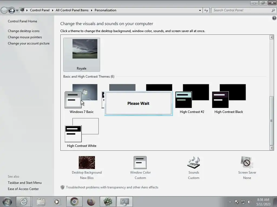Open the Window Color settings icon
Image resolution: width=277 pixels, height=207 pixels.
[140, 162]
